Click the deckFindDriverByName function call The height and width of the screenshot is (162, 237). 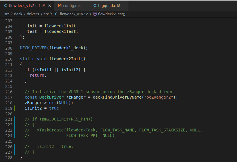(117, 97)
